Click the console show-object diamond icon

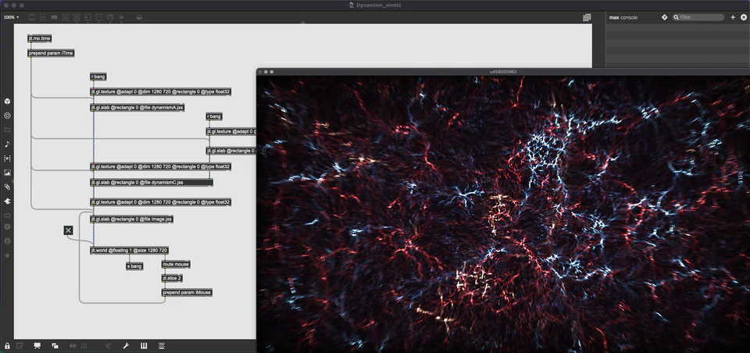tap(664, 17)
